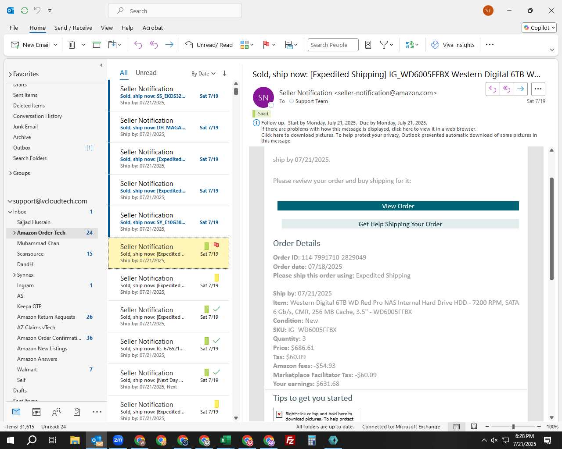
Task: Open the Acrobat tab
Action: tap(153, 28)
